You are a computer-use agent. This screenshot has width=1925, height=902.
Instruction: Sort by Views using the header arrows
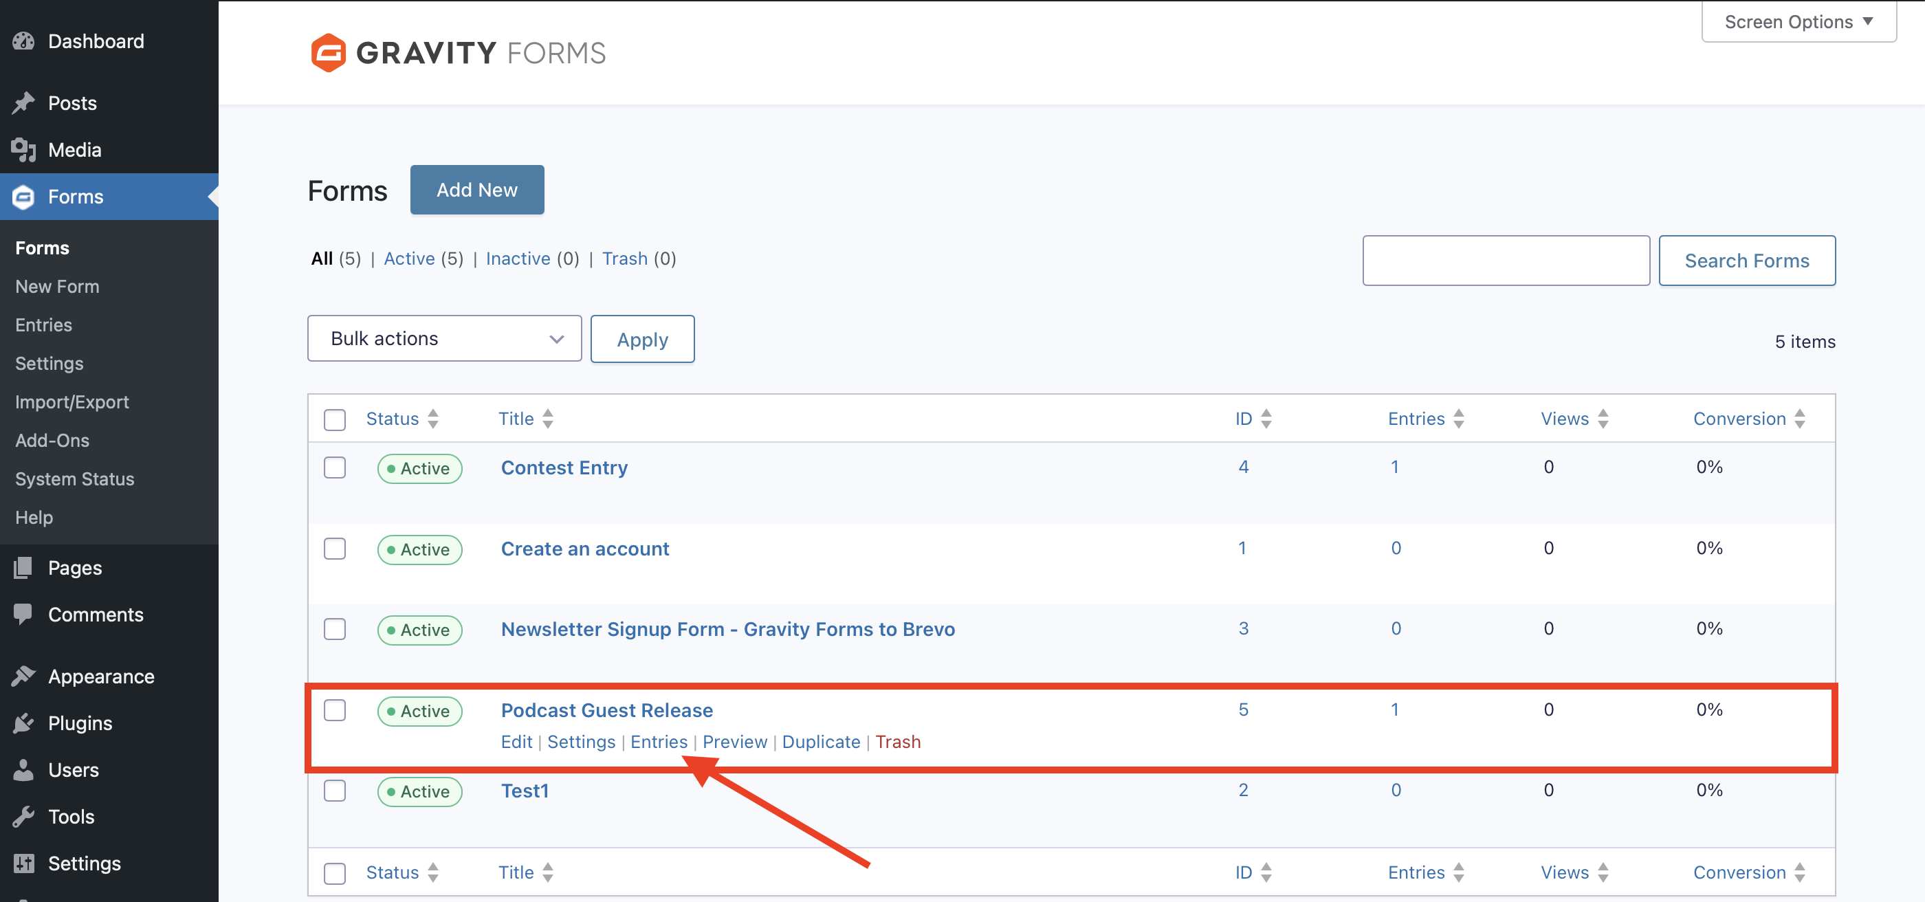[x=1603, y=419]
